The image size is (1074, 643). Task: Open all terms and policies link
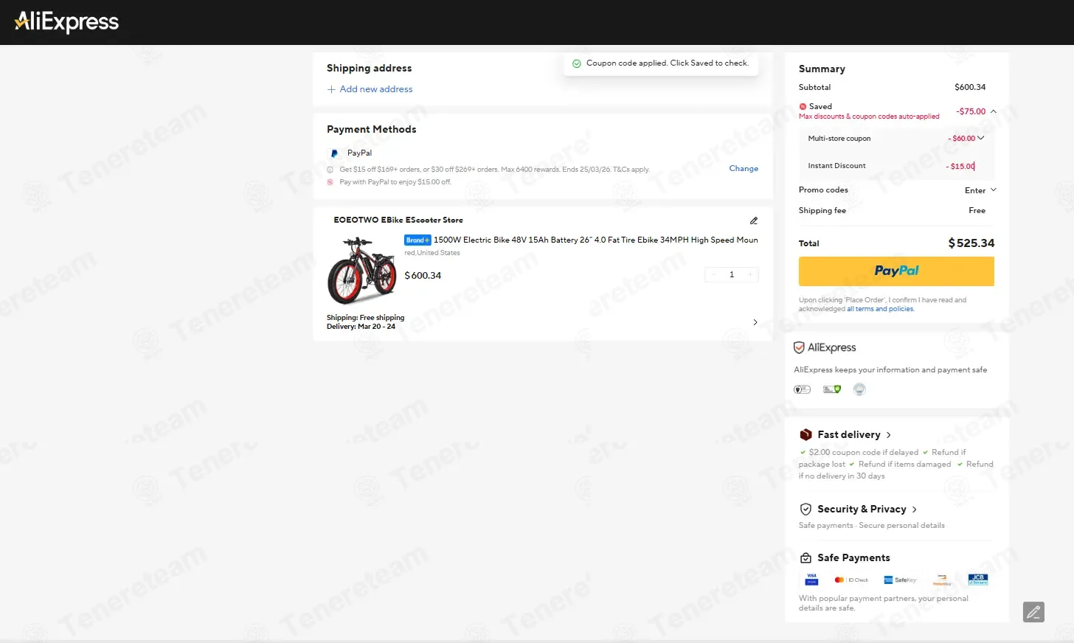point(880,309)
